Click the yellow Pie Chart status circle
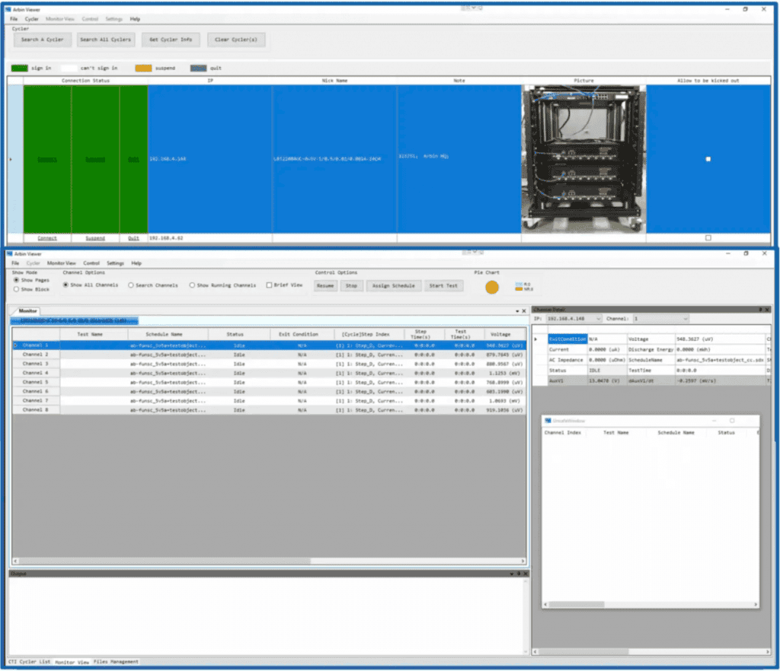Viewport: 780px width, 671px height. click(491, 287)
